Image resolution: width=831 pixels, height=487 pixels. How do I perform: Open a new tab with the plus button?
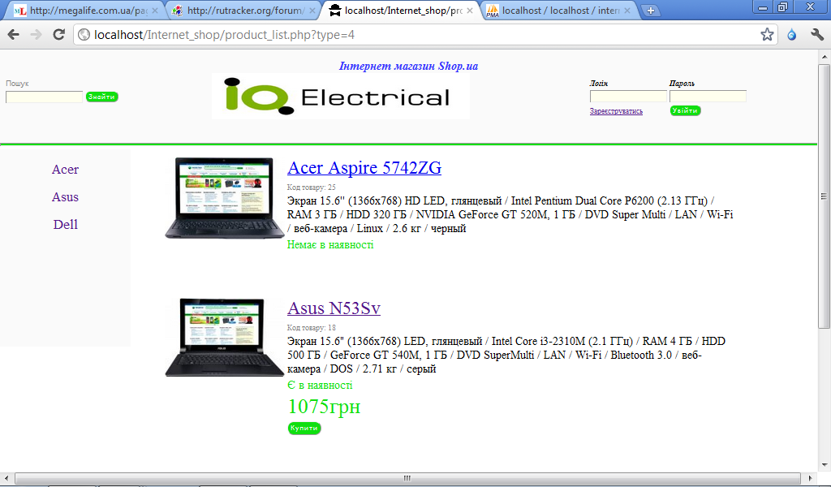(x=650, y=11)
